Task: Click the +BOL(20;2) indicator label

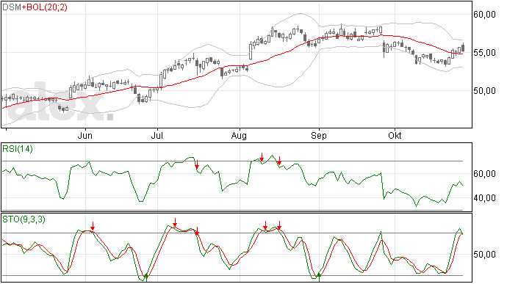Action: [x=44, y=7]
